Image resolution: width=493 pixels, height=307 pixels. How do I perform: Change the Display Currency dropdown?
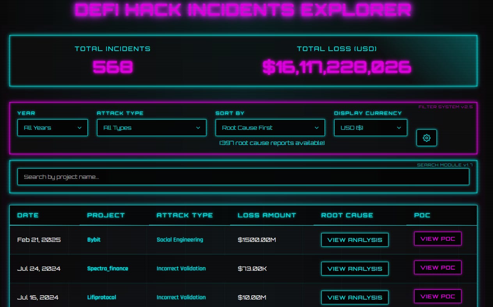pyautogui.click(x=371, y=127)
